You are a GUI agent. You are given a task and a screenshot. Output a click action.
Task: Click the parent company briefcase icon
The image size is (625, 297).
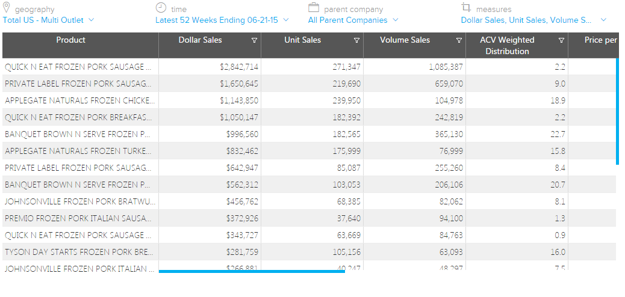click(314, 8)
